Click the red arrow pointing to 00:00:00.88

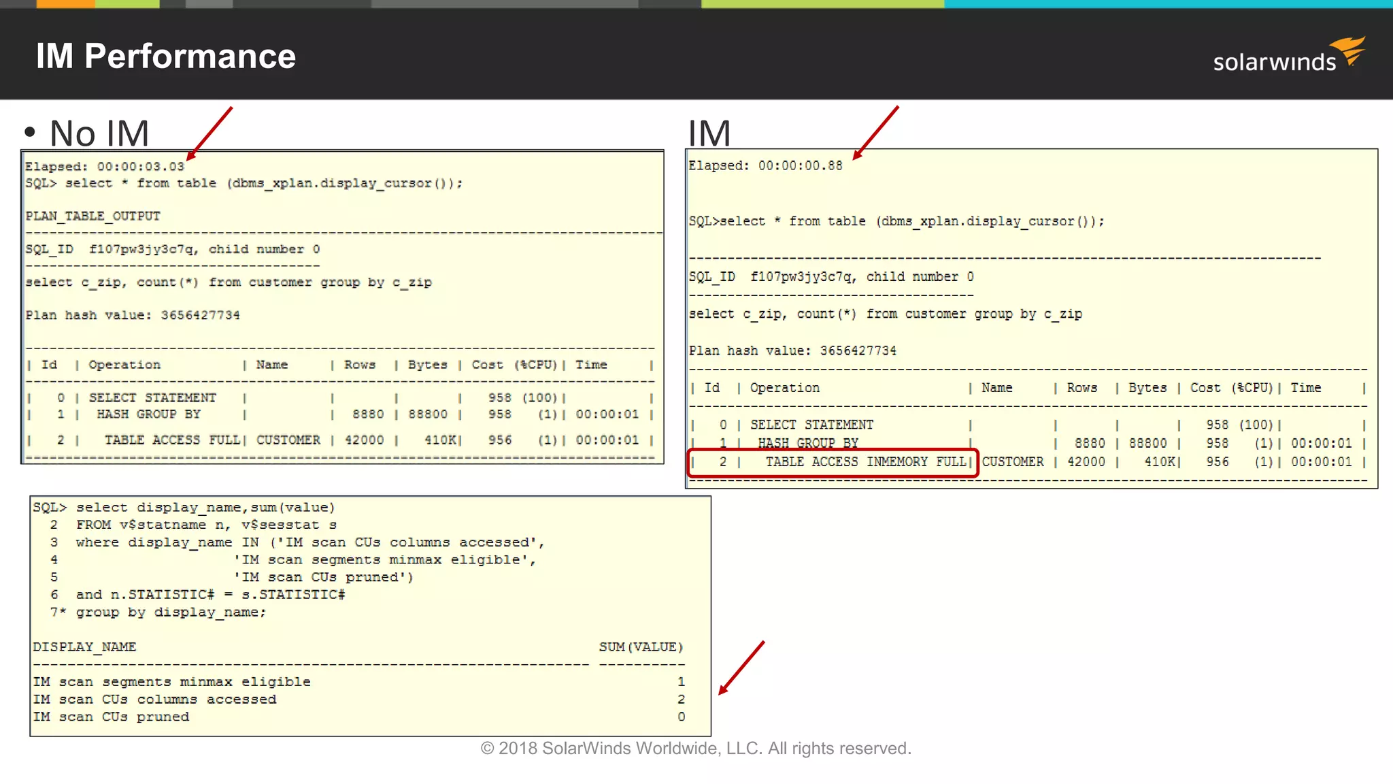click(x=876, y=132)
